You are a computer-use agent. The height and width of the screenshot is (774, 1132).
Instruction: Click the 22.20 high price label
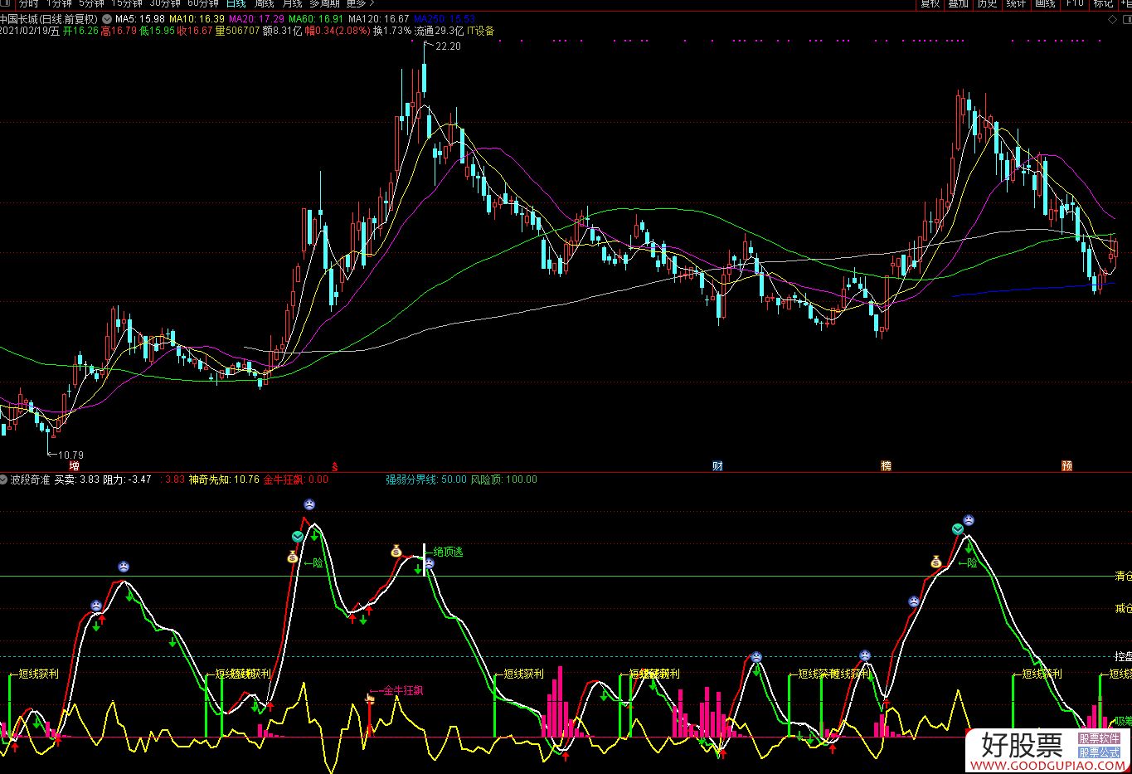[448, 46]
